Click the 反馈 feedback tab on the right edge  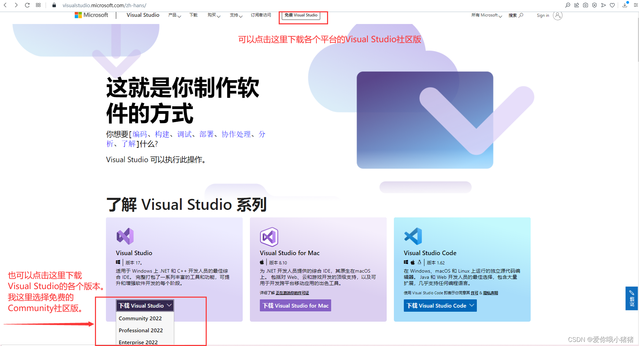point(632,298)
